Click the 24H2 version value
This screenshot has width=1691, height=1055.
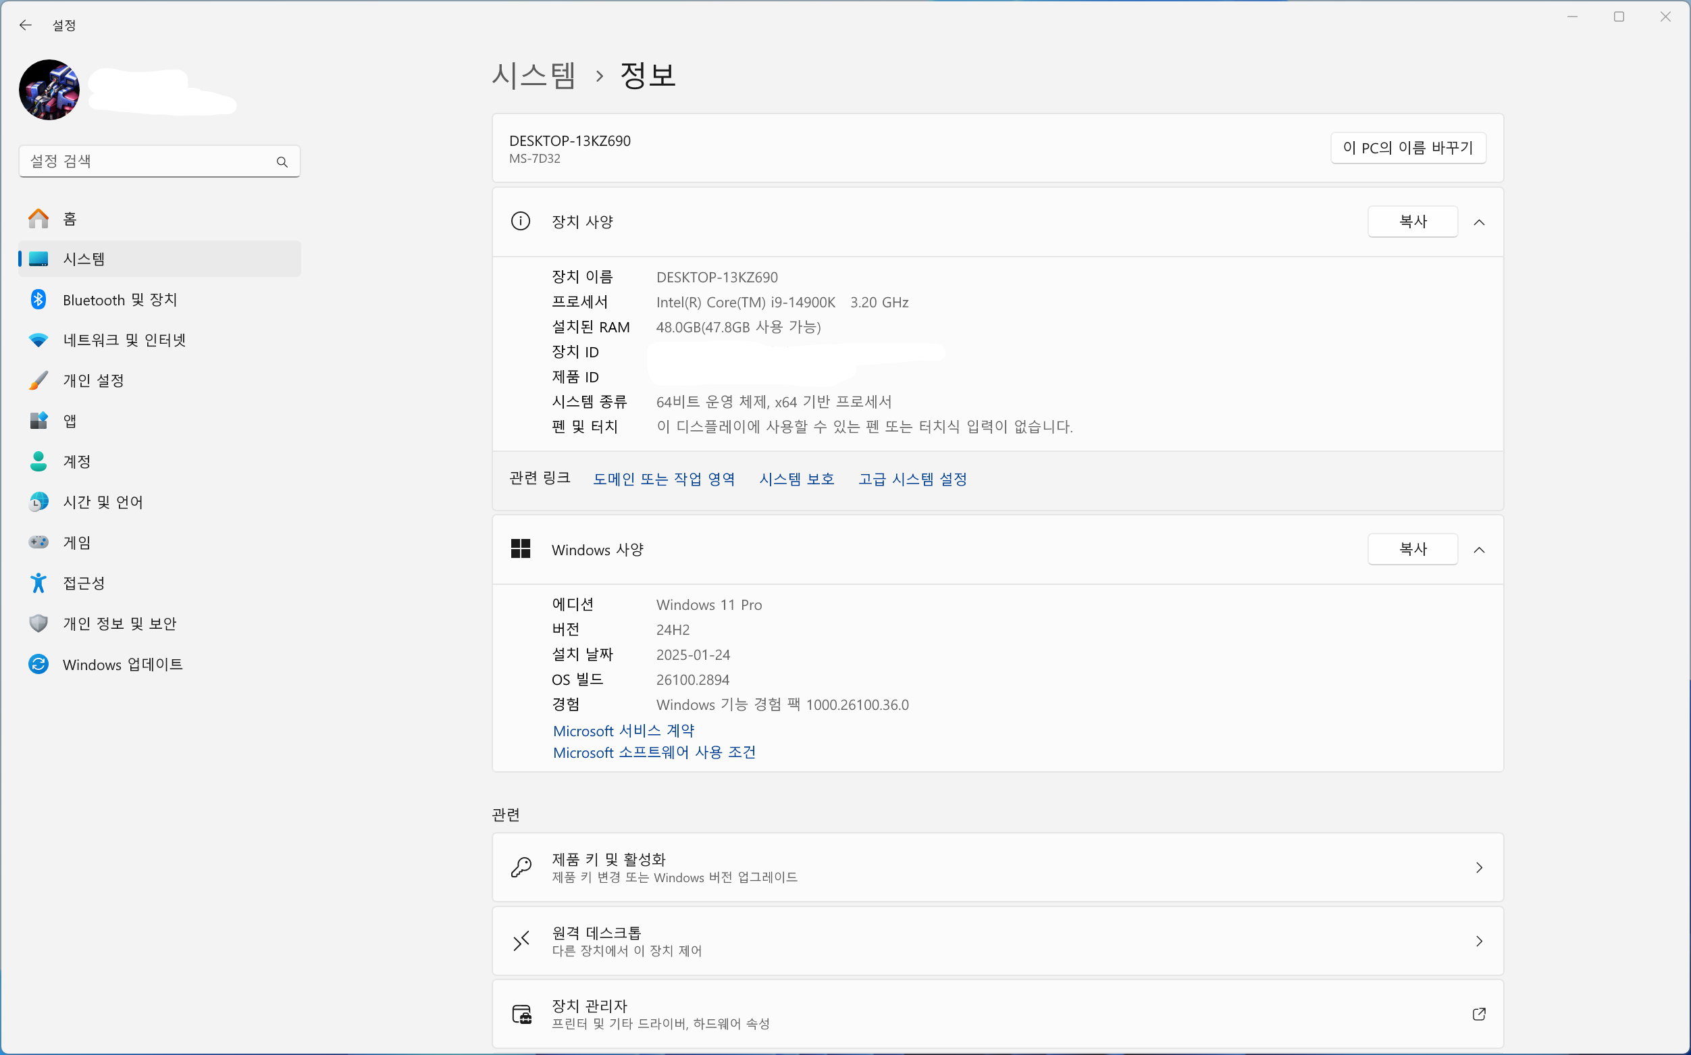click(x=673, y=629)
